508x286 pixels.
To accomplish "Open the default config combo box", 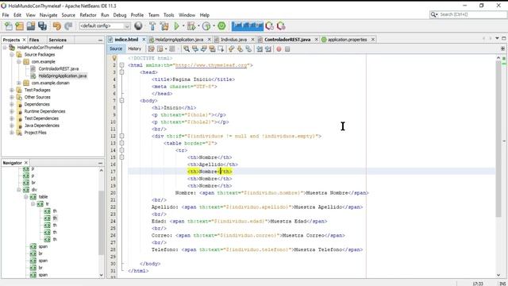I will point(105,26).
